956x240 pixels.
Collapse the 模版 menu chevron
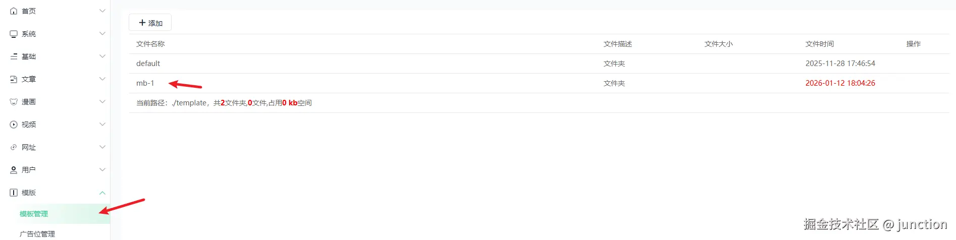coord(102,193)
